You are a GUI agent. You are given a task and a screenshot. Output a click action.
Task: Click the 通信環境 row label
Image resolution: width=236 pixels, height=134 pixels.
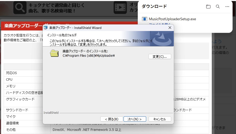12,123
